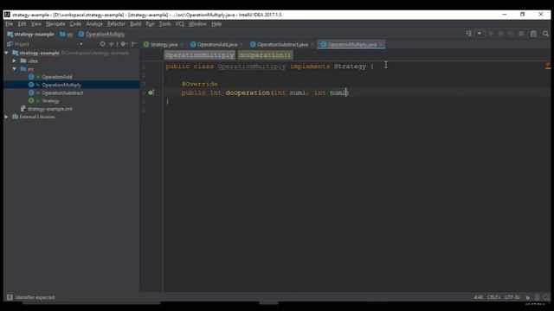Open the Navigate menu

[x=55, y=24]
